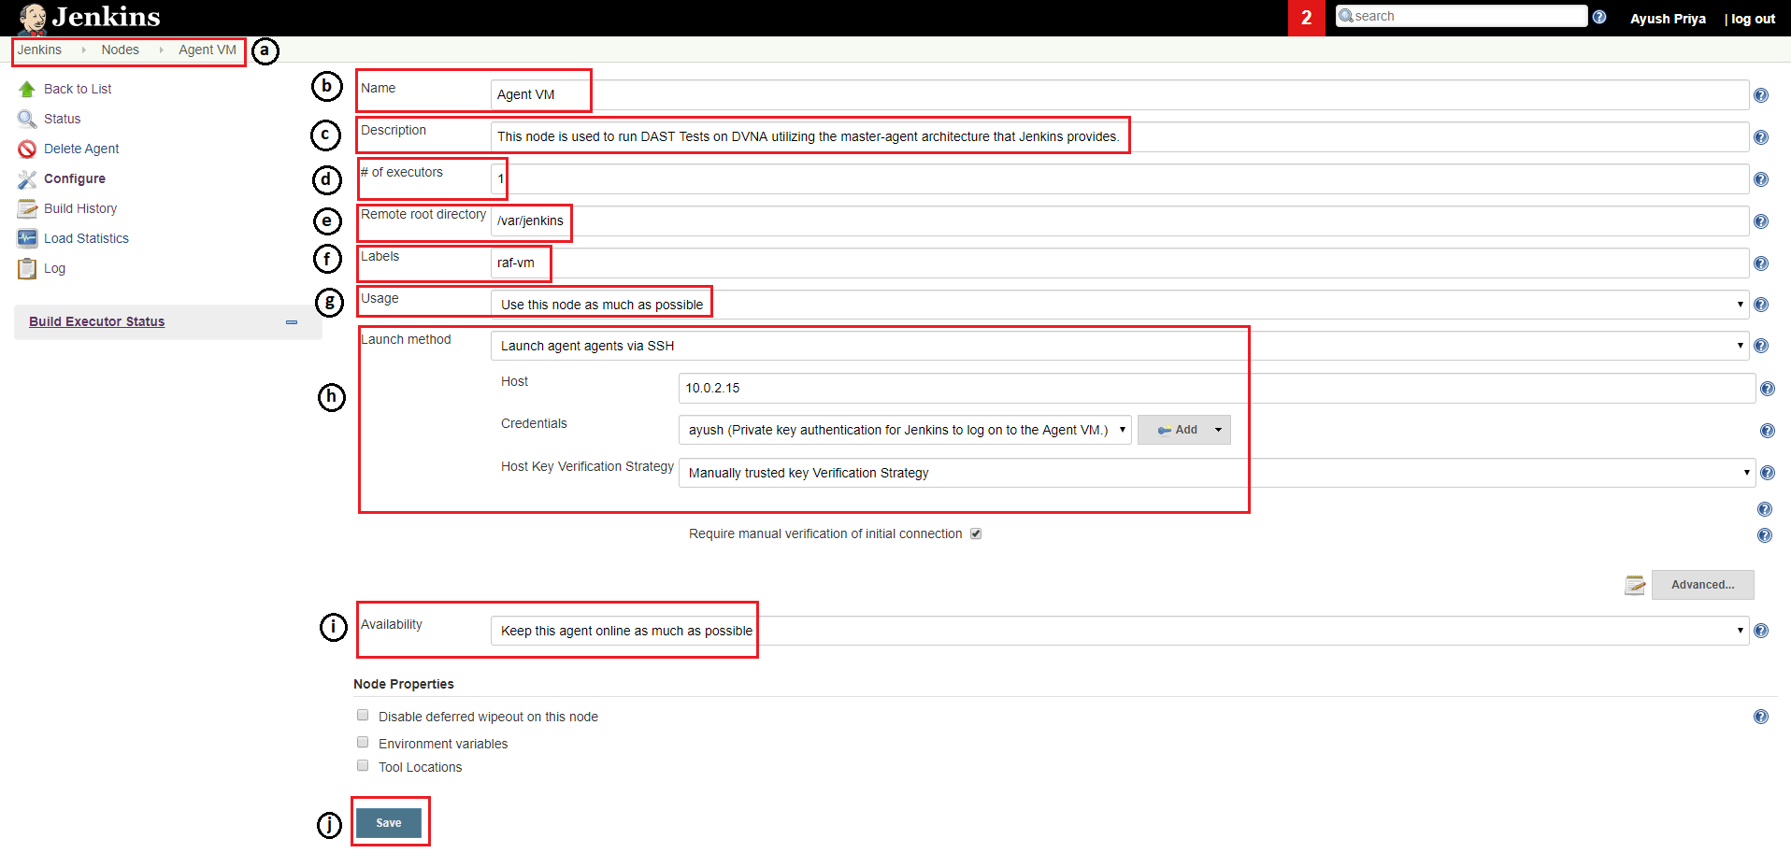Click the Build History notepad icon
The image size is (1791, 853).
click(x=27, y=208)
